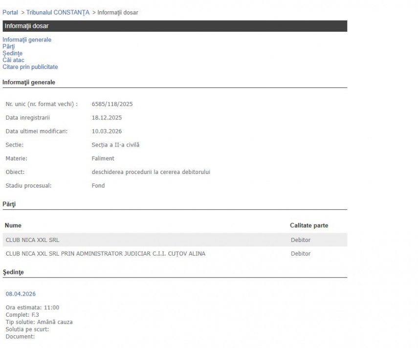Click the Calitate parte column header
Screen dimensions: 418x348
pyautogui.click(x=308, y=225)
